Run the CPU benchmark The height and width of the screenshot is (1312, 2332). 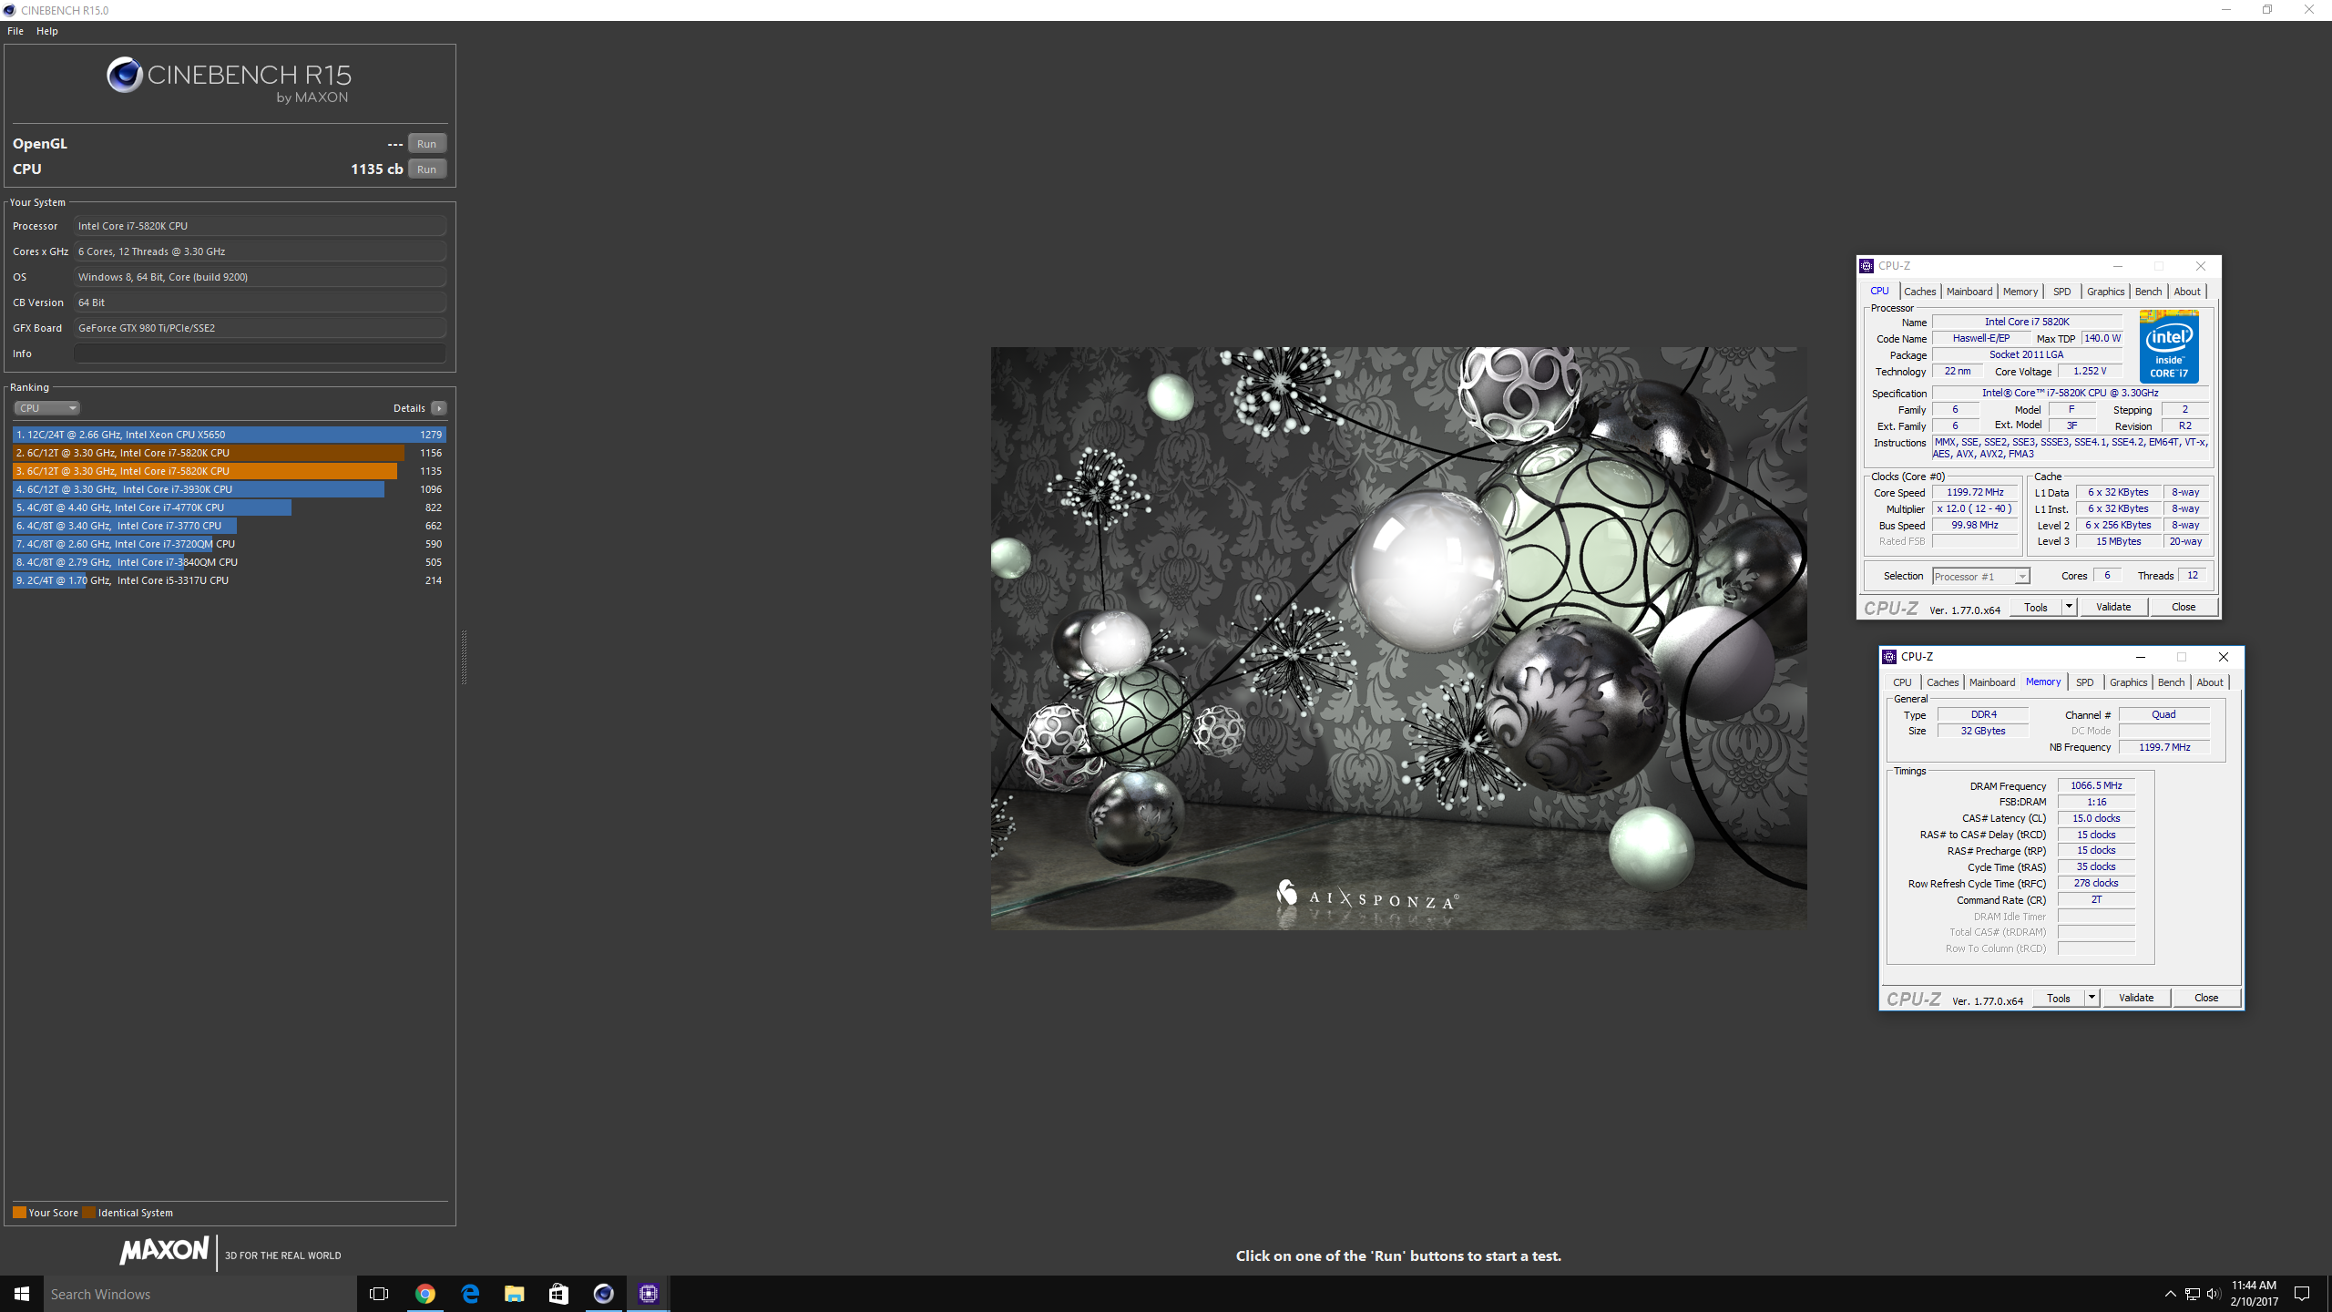coord(426,169)
